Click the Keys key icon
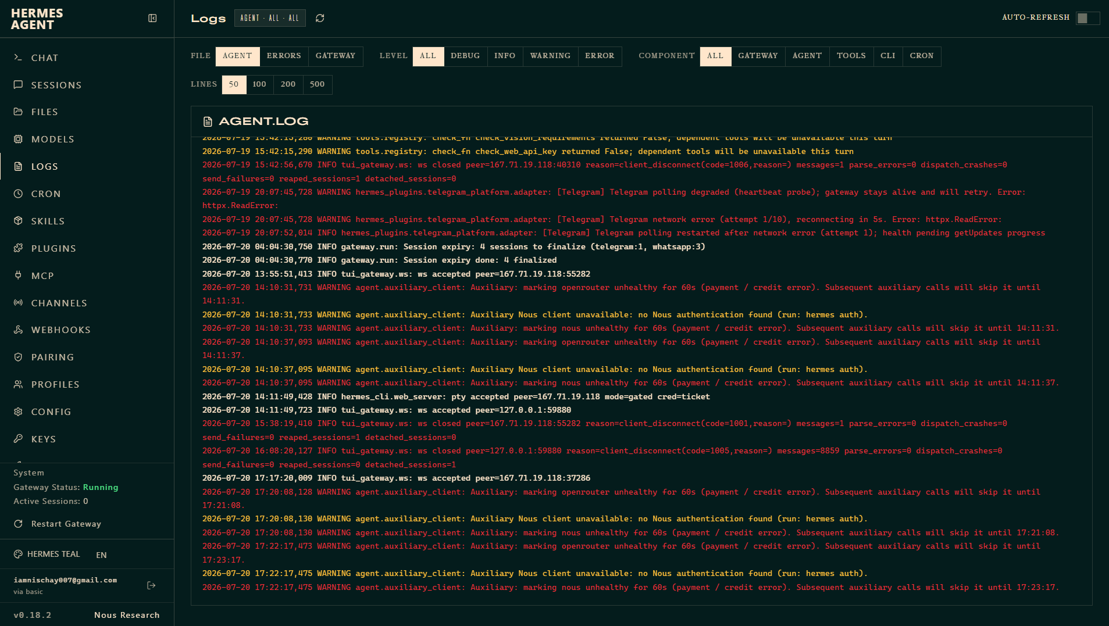This screenshot has width=1109, height=626. click(18, 439)
